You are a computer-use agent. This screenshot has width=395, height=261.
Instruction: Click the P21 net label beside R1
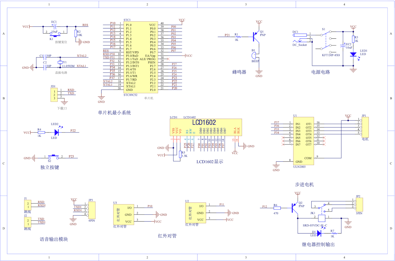tap(227, 35)
